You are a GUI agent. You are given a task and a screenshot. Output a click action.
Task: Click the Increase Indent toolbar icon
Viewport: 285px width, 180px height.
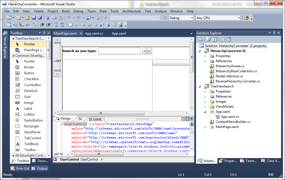coord(48,25)
